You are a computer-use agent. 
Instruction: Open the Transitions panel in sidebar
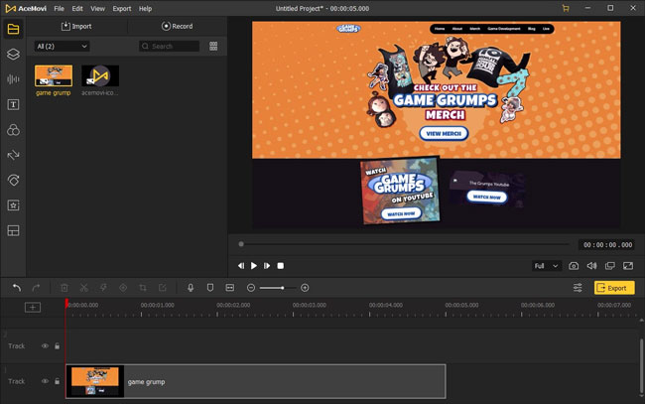click(13, 155)
